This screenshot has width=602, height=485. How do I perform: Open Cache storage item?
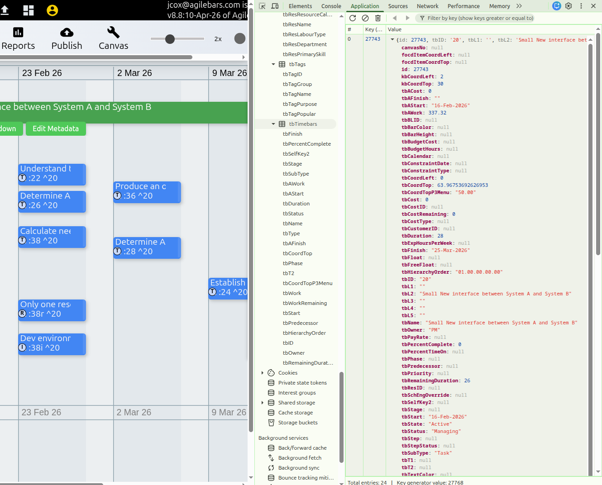tap(296, 413)
